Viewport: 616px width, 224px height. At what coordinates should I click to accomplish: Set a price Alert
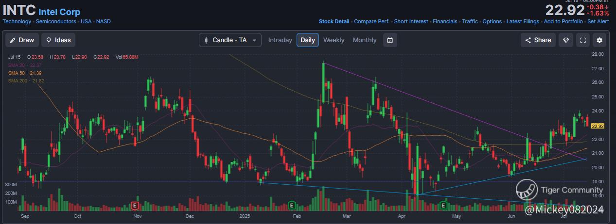tap(598, 21)
